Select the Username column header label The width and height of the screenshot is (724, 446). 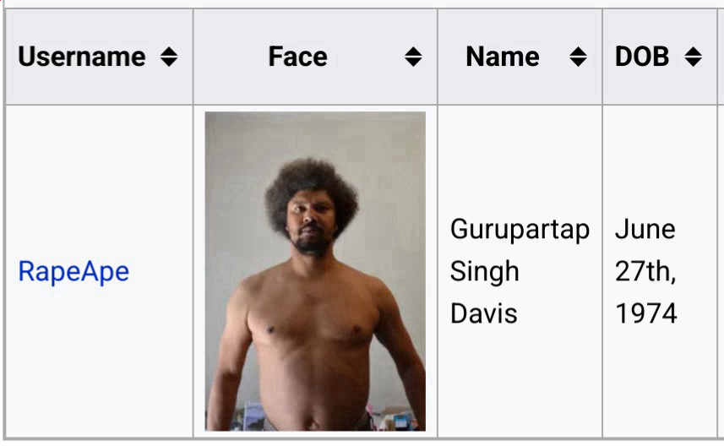[82, 57]
